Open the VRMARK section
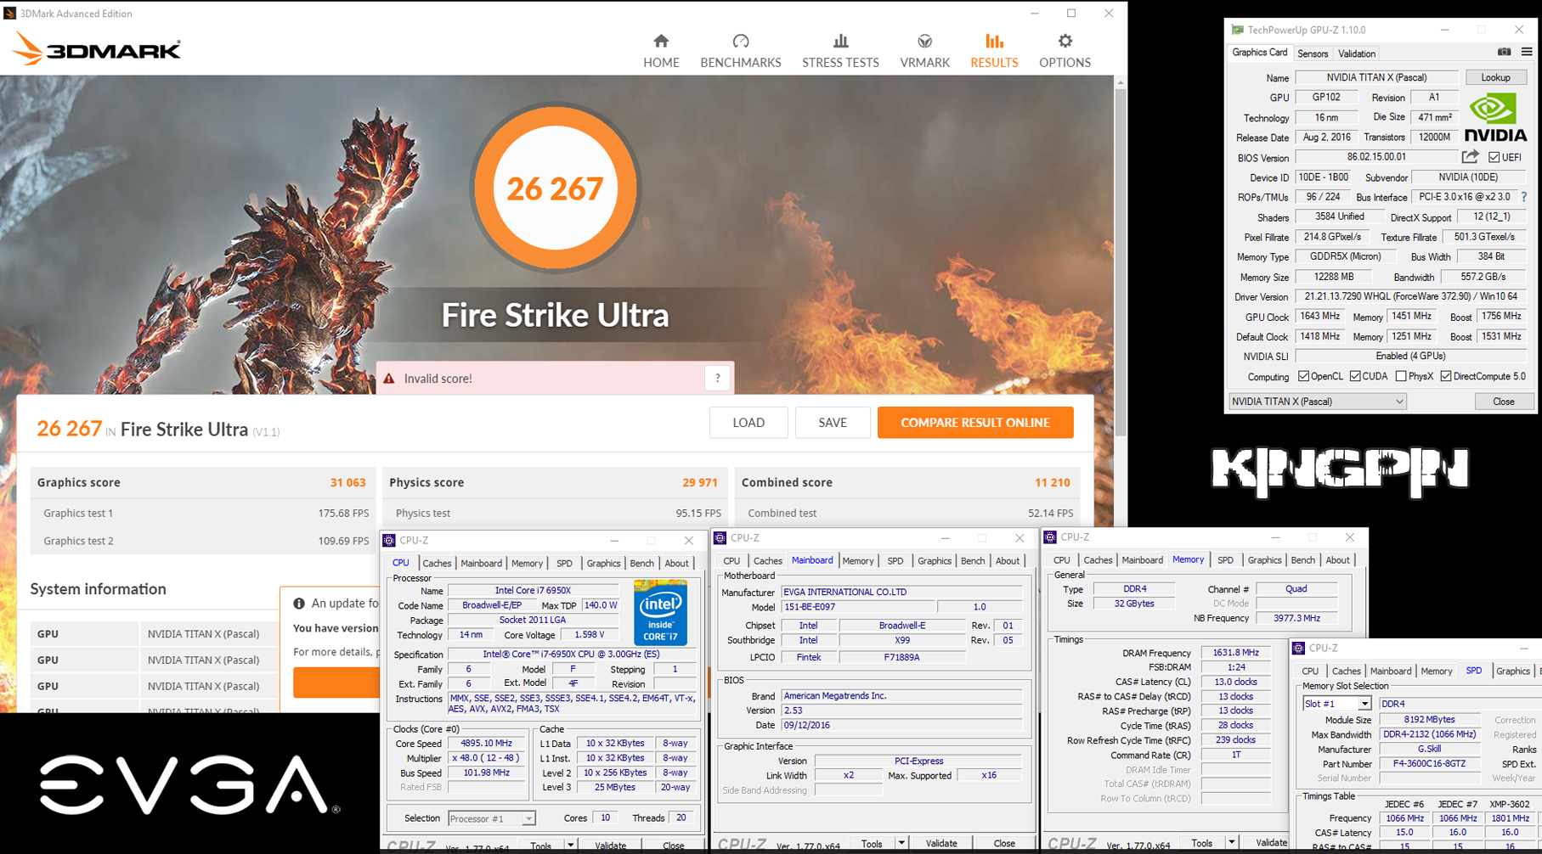Viewport: 1542px width, 854px height. [x=924, y=51]
